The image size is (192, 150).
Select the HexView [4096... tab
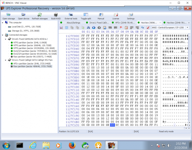pyautogui.click(x=149, y=23)
